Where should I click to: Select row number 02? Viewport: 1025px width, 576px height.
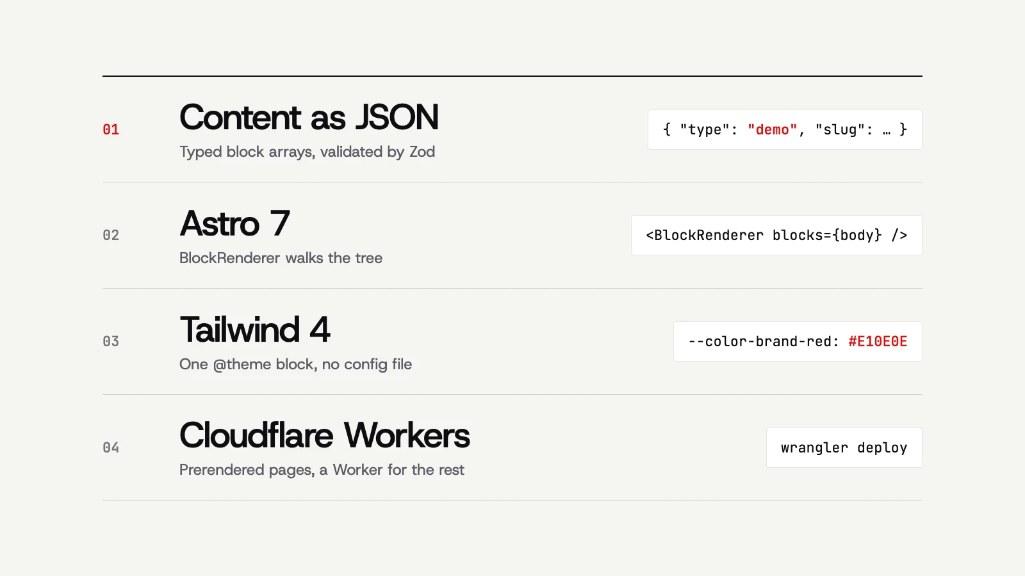pos(111,236)
